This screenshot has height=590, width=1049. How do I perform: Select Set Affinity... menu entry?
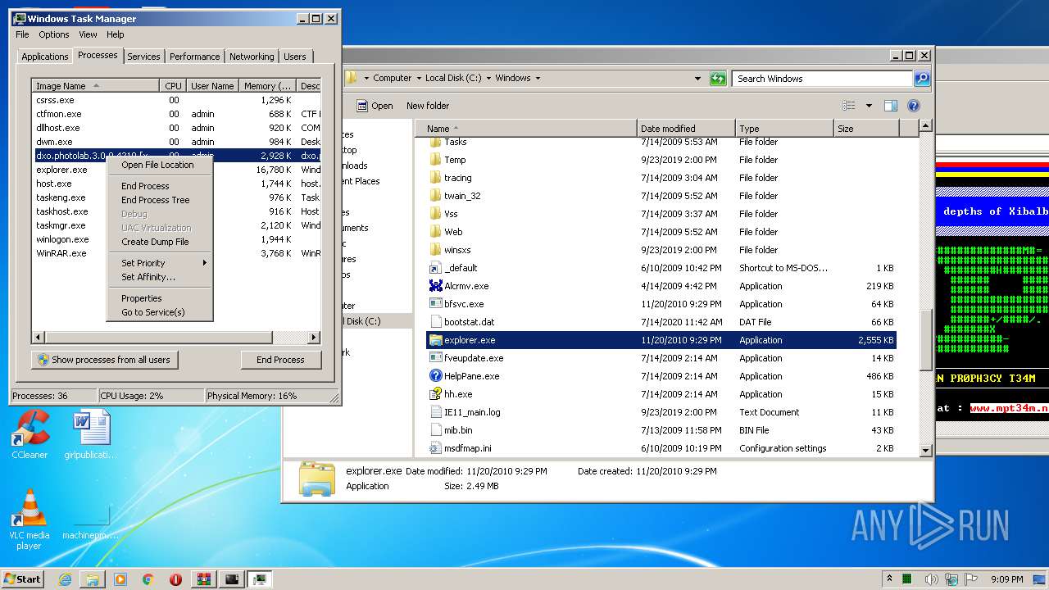click(x=161, y=277)
